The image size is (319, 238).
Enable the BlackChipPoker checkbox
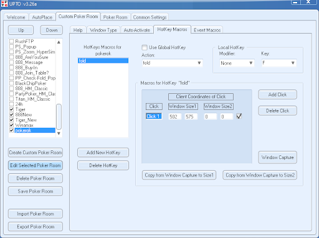coord(12,83)
